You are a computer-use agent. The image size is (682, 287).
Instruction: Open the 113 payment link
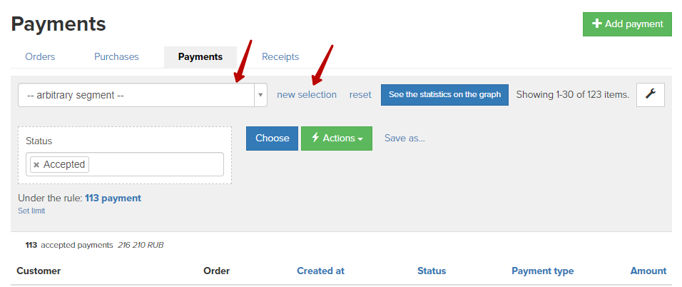pyautogui.click(x=113, y=198)
